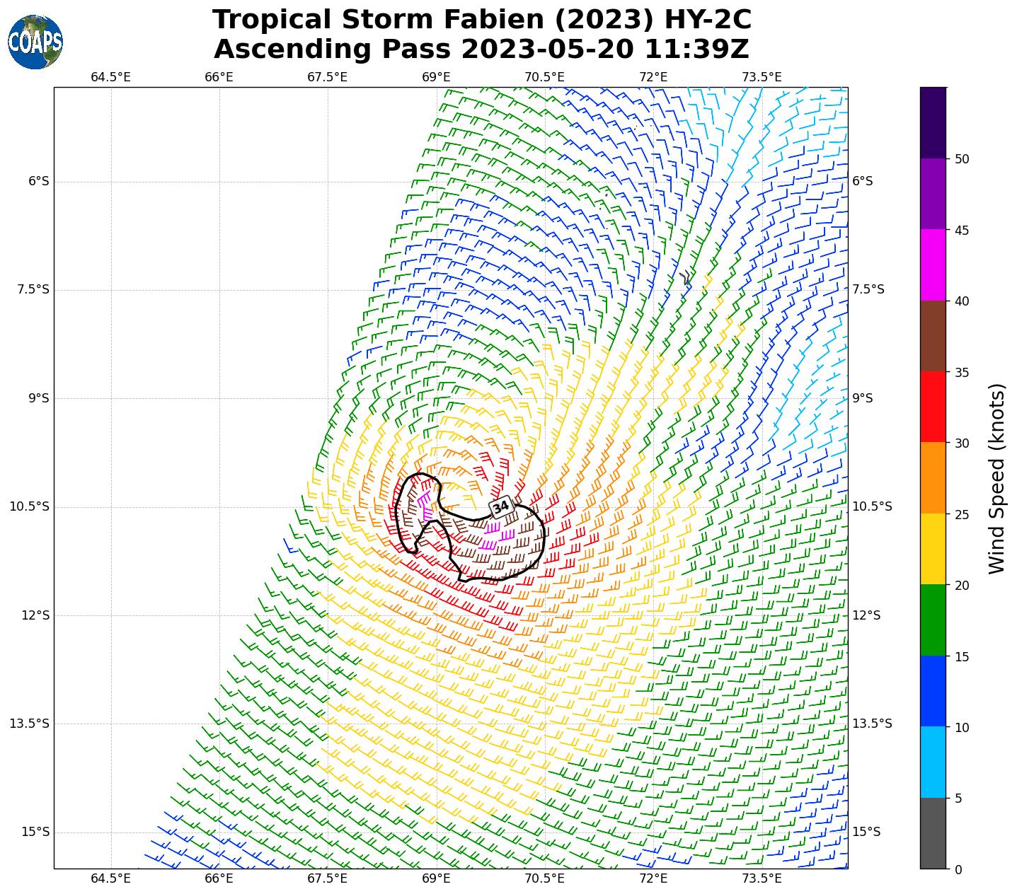1017x894 pixels.
Task: Click the 72°E label on bottom axis
Action: (x=653, y=878)
